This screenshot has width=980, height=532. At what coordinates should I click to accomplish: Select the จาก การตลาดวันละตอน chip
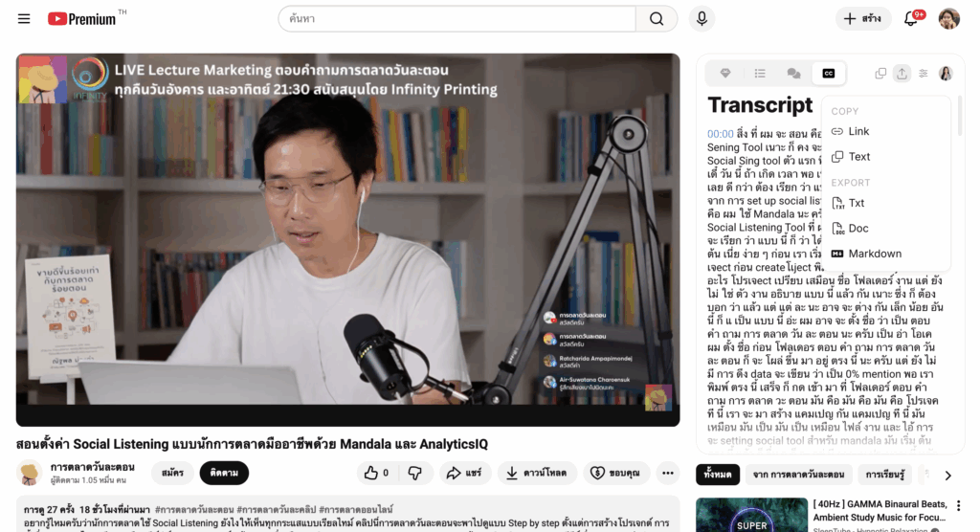[798, 475]
